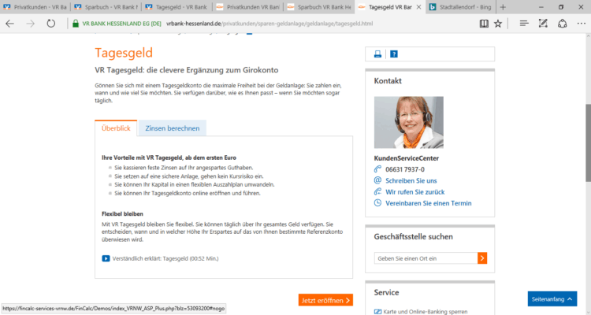Screen dimensions: 591x315
Task: Click phone number 06631 7937-0
Action: 405,169
